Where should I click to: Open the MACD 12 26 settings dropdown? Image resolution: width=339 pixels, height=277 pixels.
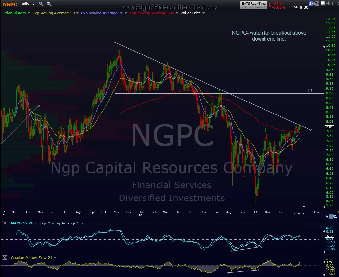36,223
